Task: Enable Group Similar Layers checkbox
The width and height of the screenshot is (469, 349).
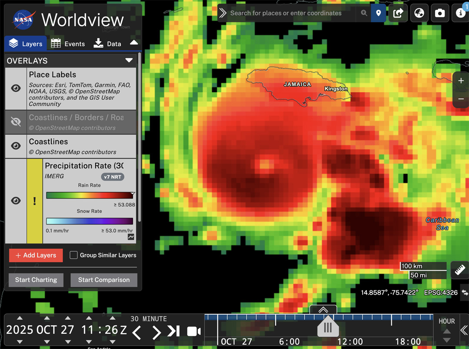Action: (x=74, y=255)
